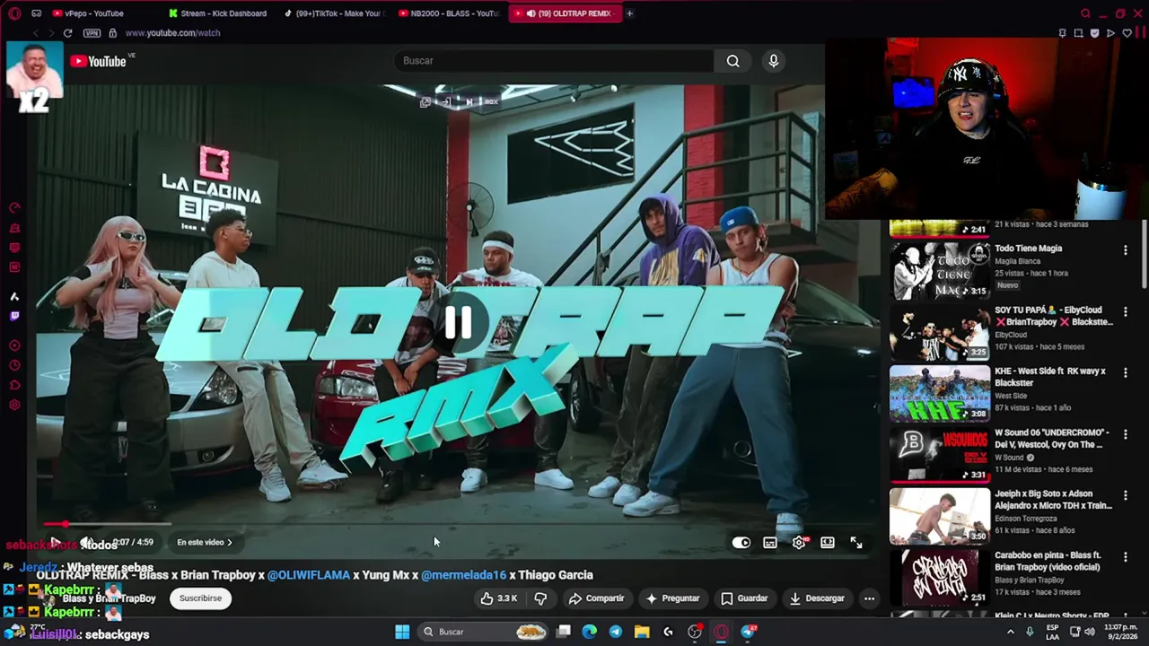The width and height of the screenshot is (1149, 646).
Task: Open options menu for KHE - West Side
Action: pos(1125,373)
